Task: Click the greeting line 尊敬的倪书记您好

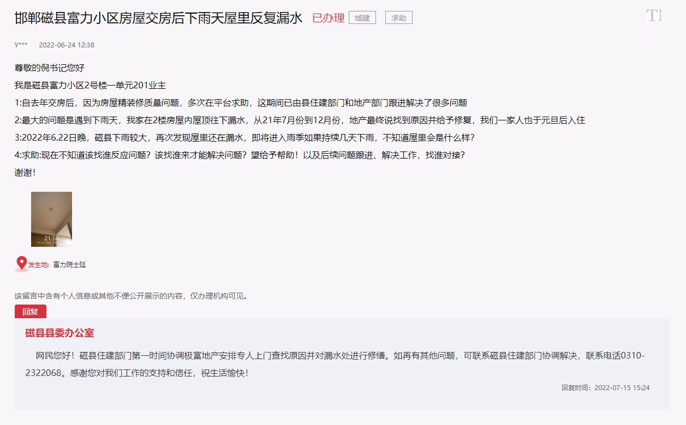Action: (x=50, y=68)
